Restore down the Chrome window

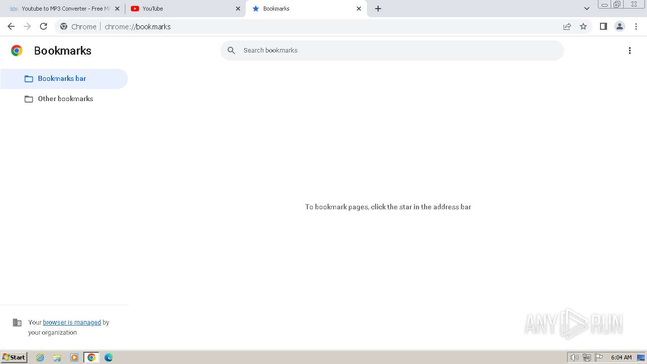(617, 4)
